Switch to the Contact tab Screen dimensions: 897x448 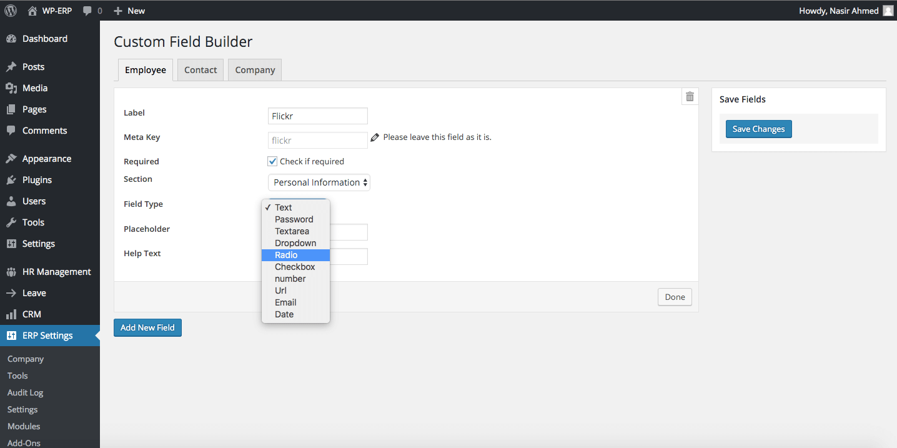click(x=200, y=69)
